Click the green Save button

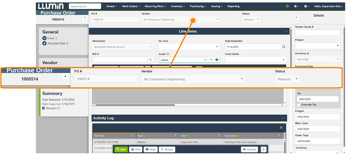coord(121,149)
